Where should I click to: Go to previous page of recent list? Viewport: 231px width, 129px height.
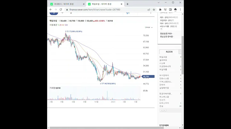coord(162,110)
